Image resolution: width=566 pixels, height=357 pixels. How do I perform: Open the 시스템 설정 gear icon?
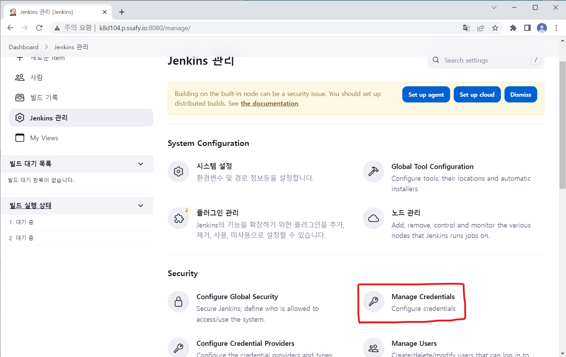pos(178,171)
